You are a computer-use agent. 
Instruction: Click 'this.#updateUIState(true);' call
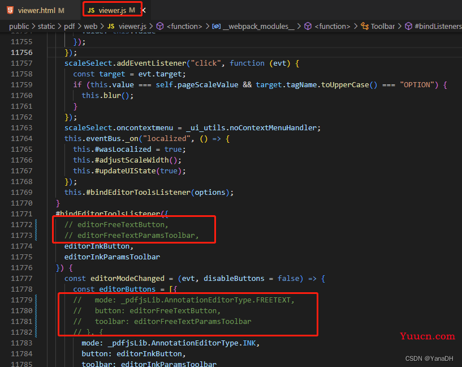click(x=129, y=171)
